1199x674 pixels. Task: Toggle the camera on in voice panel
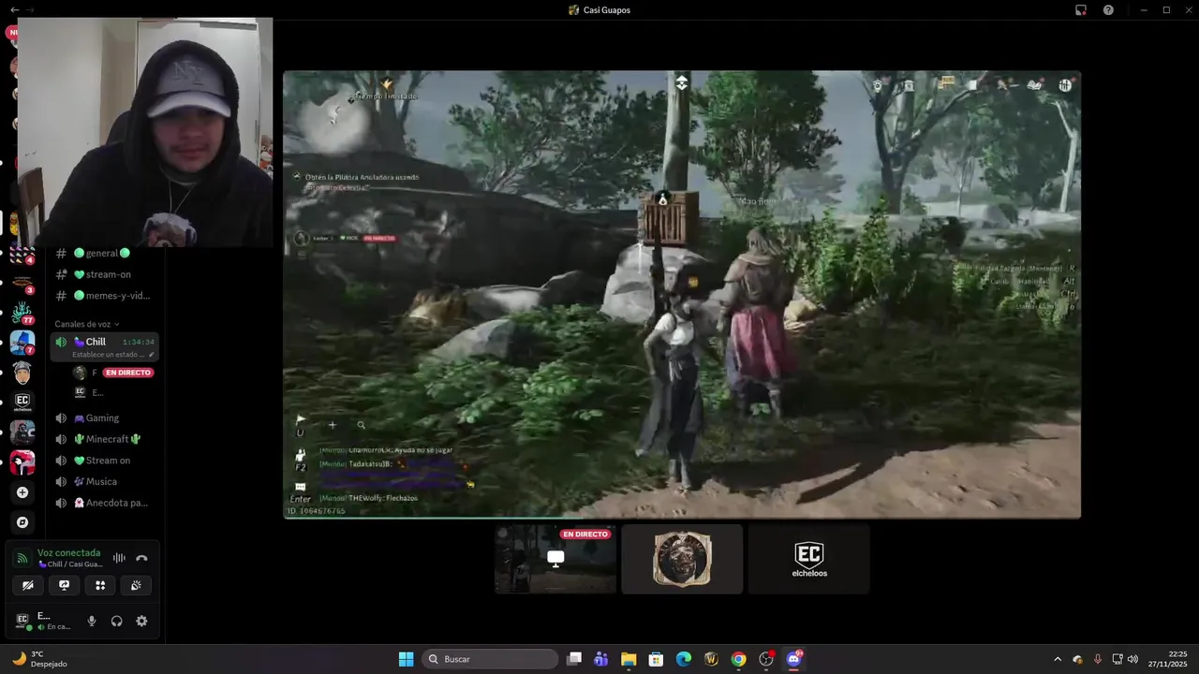tap(28, 585)
